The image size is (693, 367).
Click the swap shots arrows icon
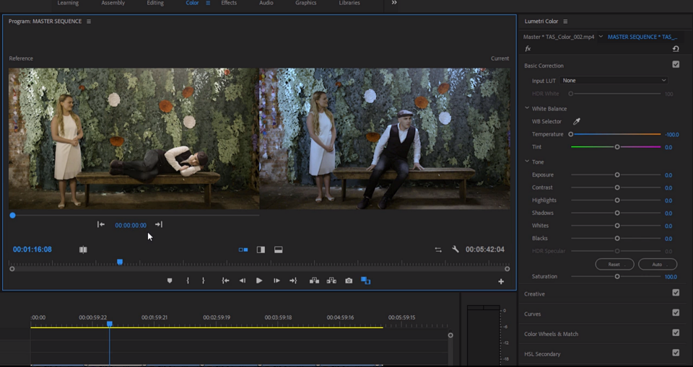[x=437, y=249]
